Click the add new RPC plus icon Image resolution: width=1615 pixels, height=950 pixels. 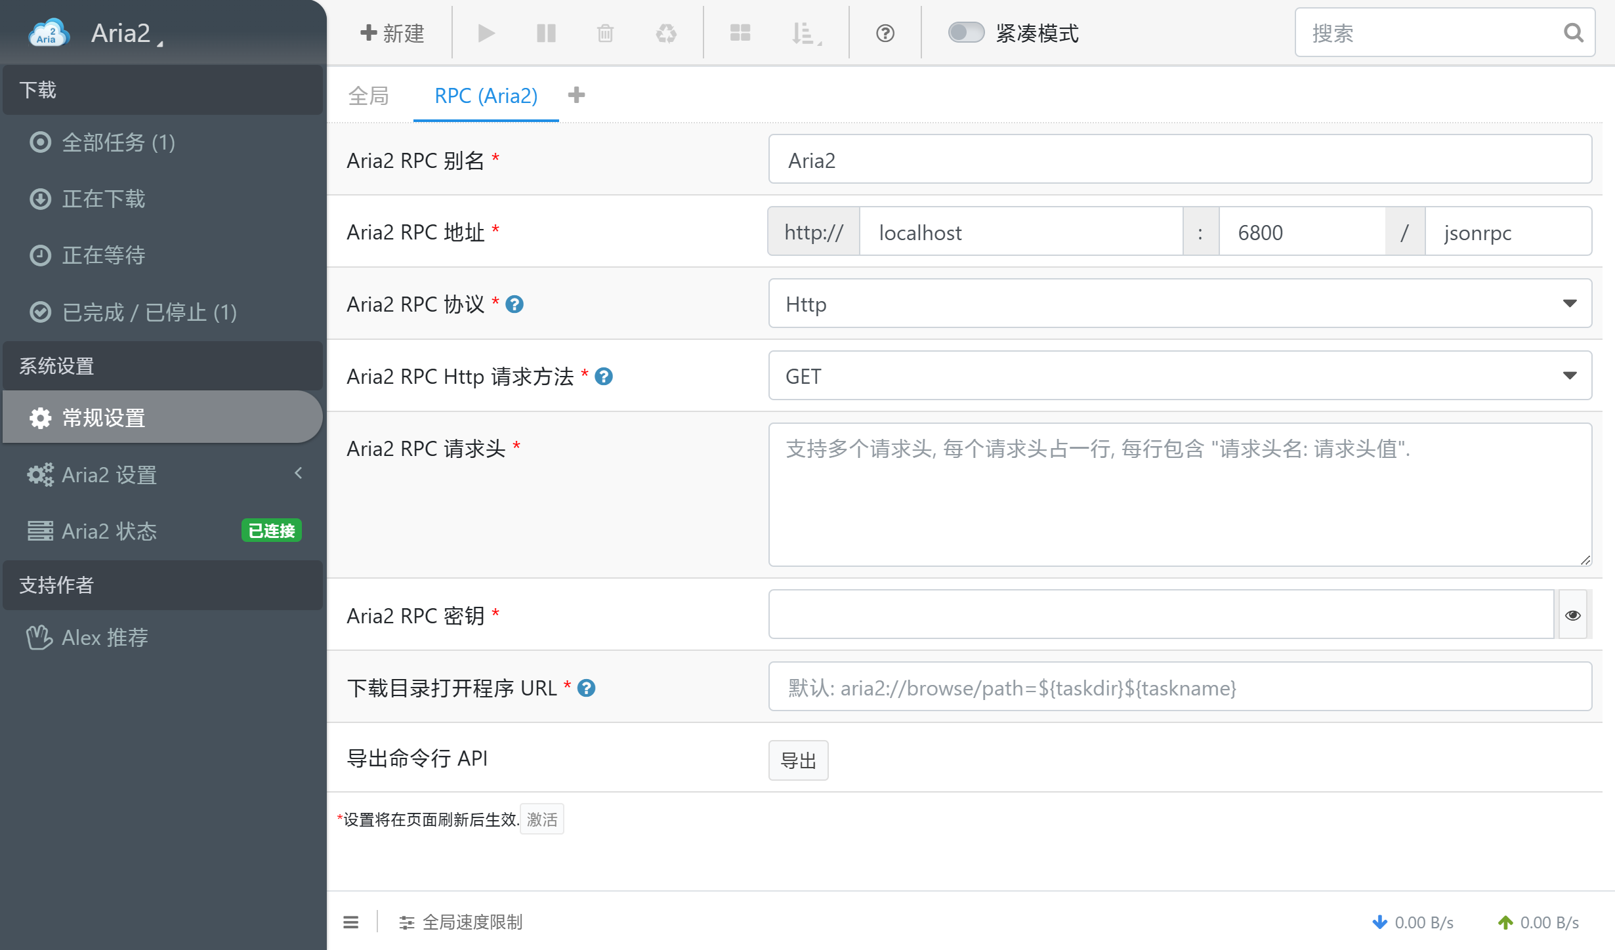coord(576,95)
